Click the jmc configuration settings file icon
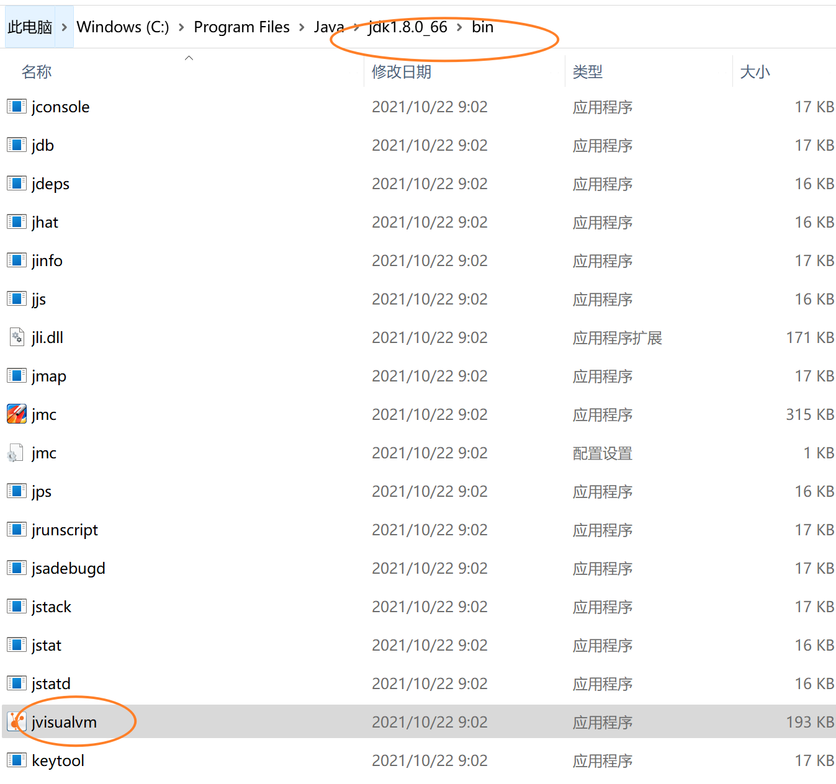The image size is (836, 784). click(x=16, y=453)
